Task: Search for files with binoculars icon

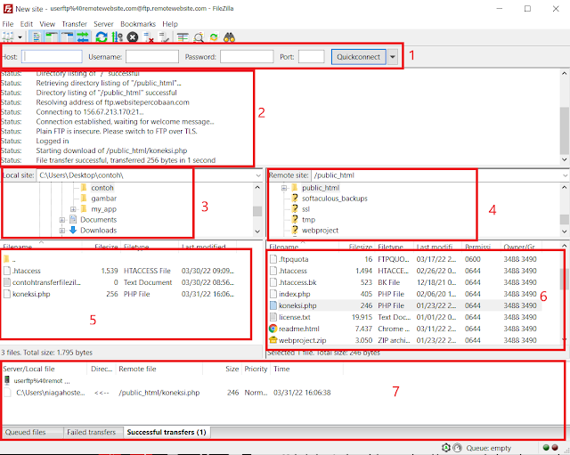Action: click(x=229, y=37)
